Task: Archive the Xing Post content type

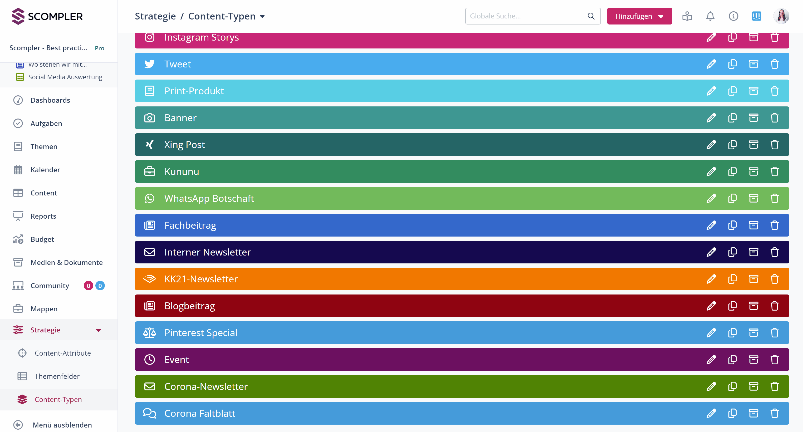Action: tap(753, 145)
